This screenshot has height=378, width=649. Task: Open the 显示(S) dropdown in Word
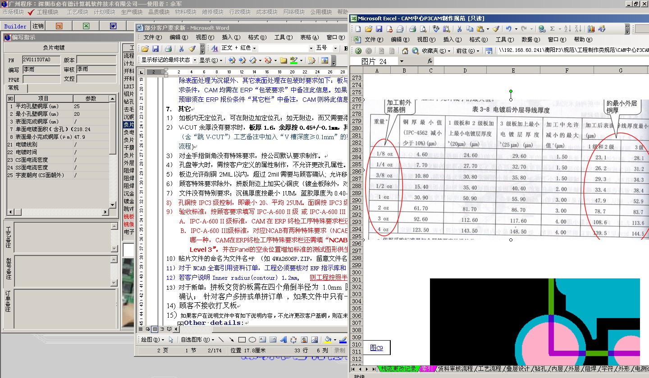(x=211, y=60)
